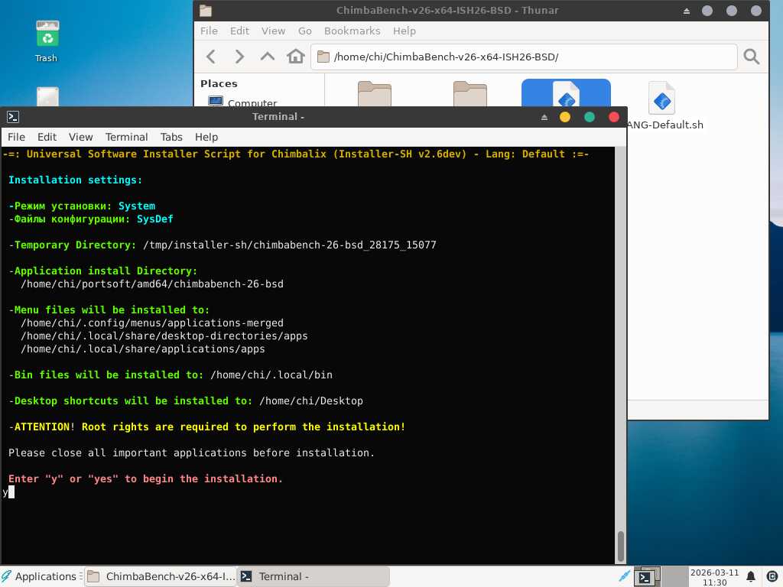Viewport: 783px width, 587px height.
Task: Open the Bookmarks menu in Thunar
Action: click(352, 31)
